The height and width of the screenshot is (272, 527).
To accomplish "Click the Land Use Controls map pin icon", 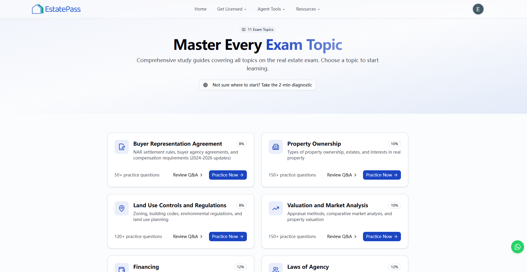I will click(122, 208).
